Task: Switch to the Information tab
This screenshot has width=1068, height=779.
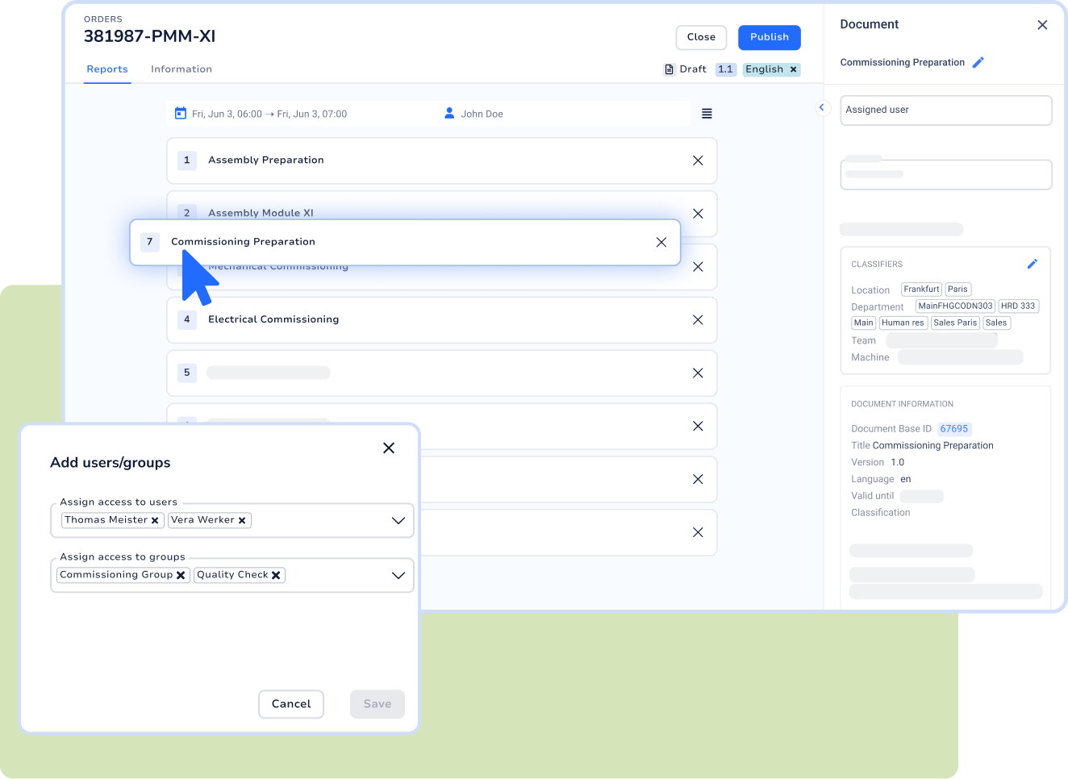Action: tap(181, 69)
